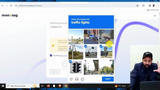Change language using EN selector
Viewport: 160px width, 90px height.
click(x=155, y=16)
